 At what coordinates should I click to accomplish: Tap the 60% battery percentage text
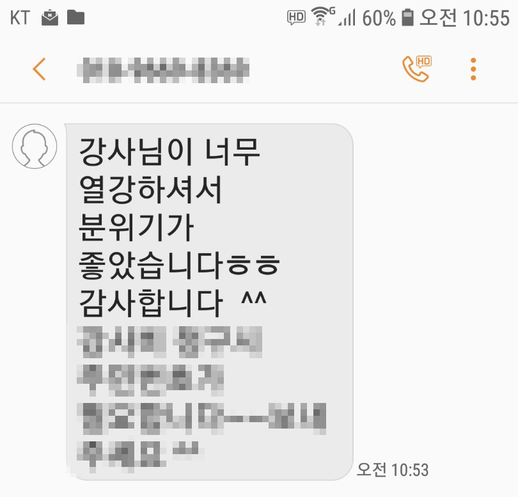click(379, 18)
